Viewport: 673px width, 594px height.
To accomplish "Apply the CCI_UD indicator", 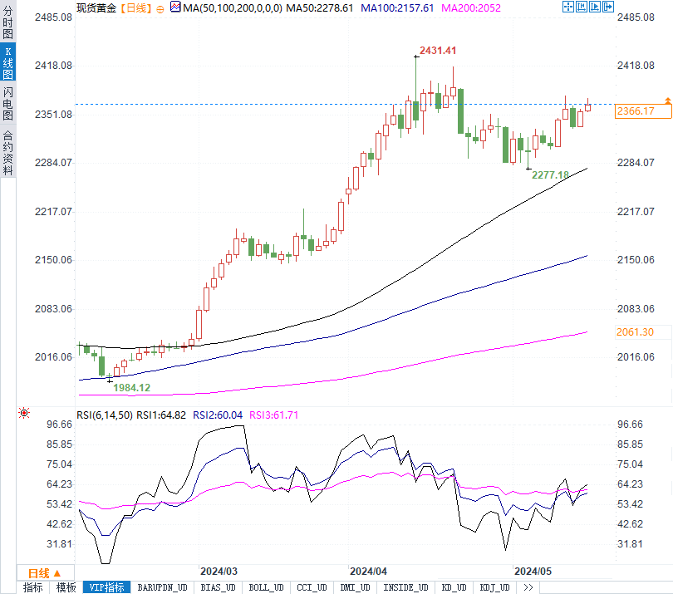I will (312, 587).
